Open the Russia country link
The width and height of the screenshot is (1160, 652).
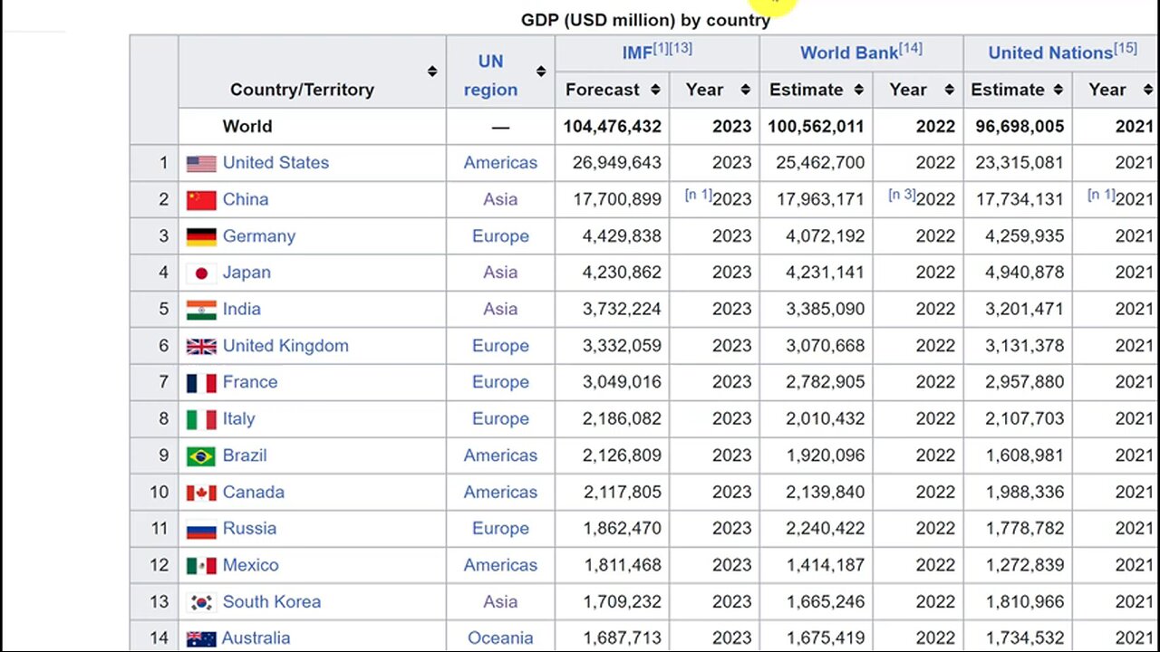click(249, 529)
